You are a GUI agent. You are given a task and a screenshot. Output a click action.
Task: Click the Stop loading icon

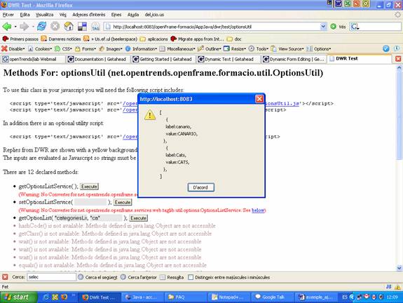pyautogui.click(x=55, y=26)
